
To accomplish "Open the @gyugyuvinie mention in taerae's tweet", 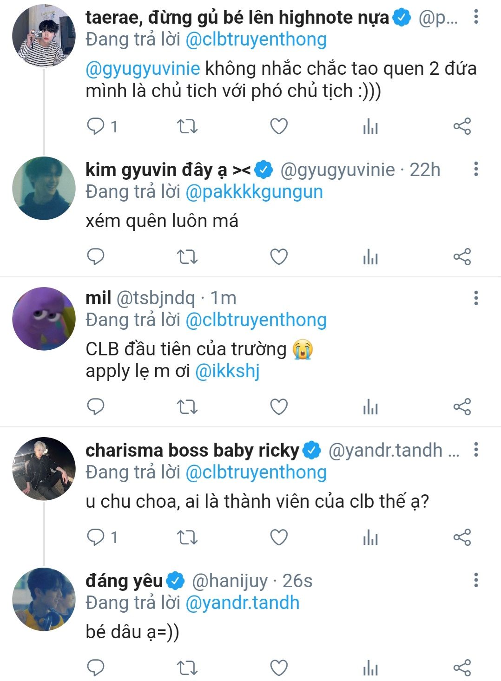I will coord(143,69).
